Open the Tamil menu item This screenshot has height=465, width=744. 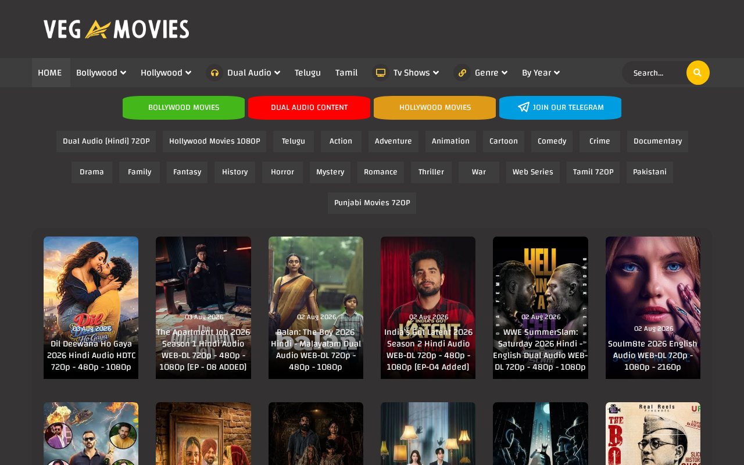346,73
